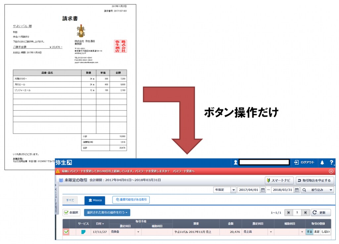This screenshot has height=244, width=339.
Task: Log out with ログアウト button
Action: [305, 162]
